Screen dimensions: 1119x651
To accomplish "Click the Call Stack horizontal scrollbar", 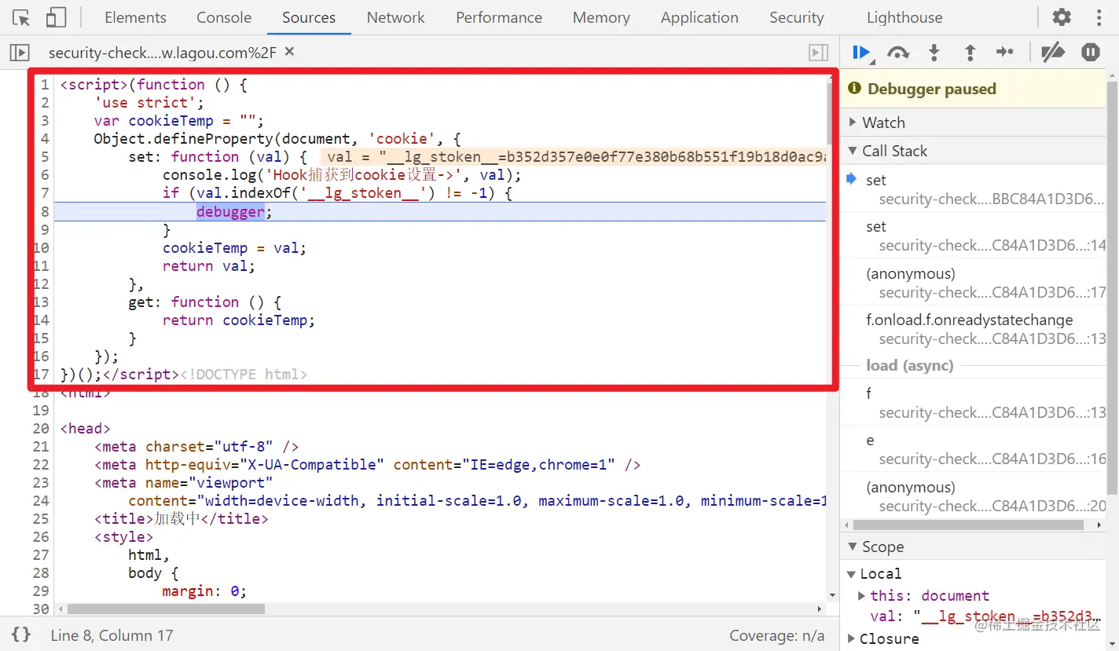I will (x=968, y=525).
